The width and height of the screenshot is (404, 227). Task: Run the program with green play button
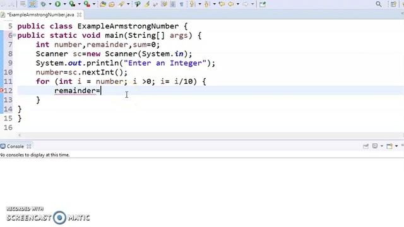pyautogui.click(x=57, y=4)
